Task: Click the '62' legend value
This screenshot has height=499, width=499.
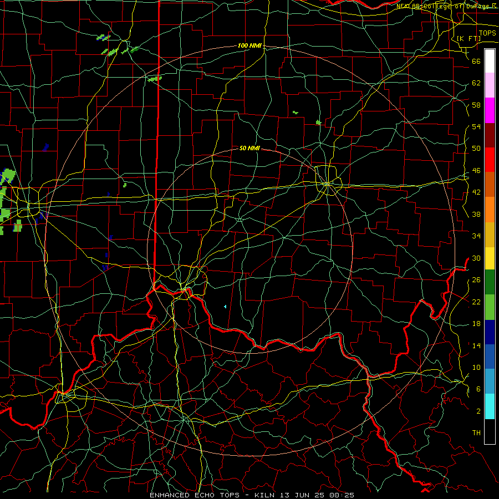Action: pos(476,83)
